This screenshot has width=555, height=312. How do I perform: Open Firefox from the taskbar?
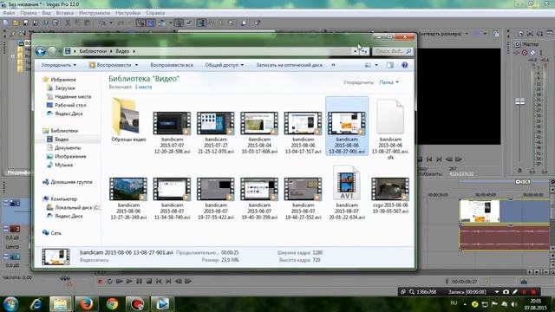86,304
